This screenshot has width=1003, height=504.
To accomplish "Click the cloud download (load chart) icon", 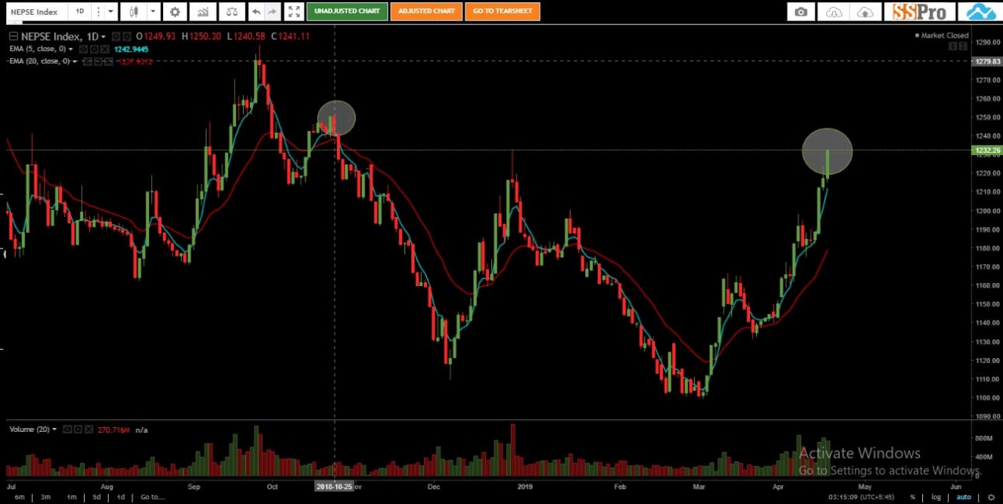I will pyautogui.click(x=834, y=12).
